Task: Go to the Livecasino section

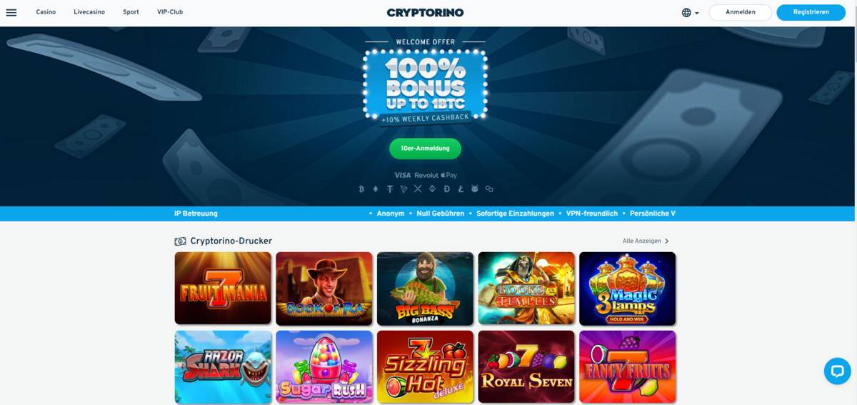Action: tap(89, 12)
